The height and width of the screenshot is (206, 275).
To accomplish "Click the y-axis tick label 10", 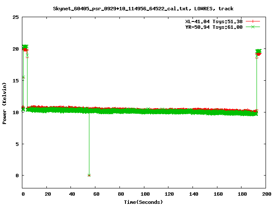I will click(15, 112).
